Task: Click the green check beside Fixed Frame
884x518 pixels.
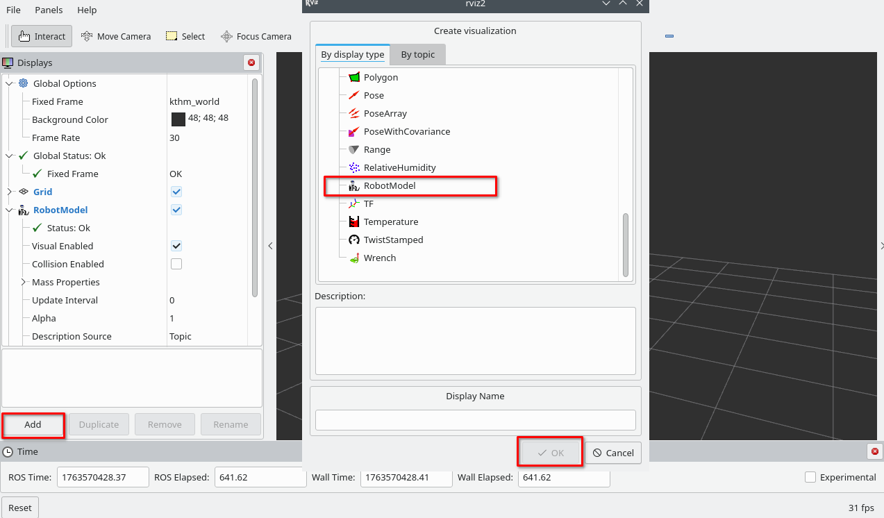Action: pos(37,174)
